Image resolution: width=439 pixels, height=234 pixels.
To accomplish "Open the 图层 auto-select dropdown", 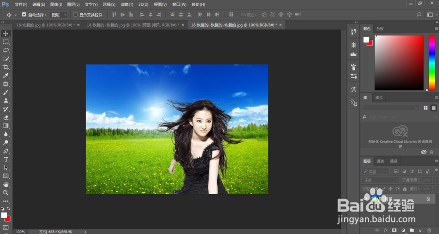I will pos(58,14).
